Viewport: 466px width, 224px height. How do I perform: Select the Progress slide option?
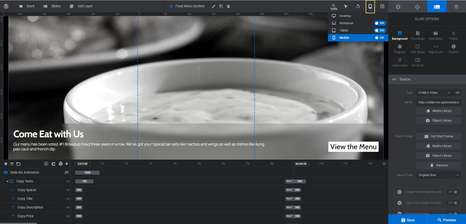[400, 49]
